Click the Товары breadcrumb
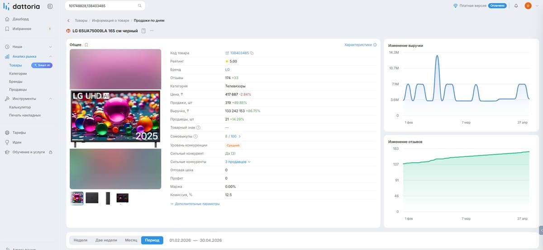 81,20
